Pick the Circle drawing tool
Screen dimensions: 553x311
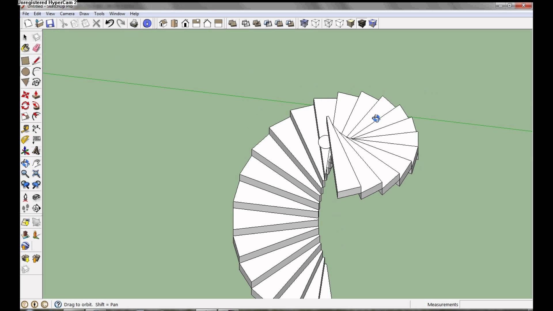(25, 72)
